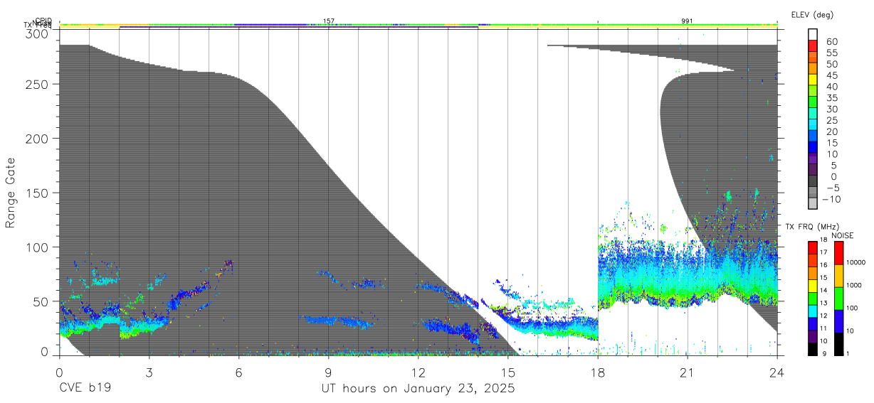The width and height of the screenshot is (874, 403).
Task: Pick yellow 14–15 MHz TX FRQ segment
Action: click(x=813, y=285)
